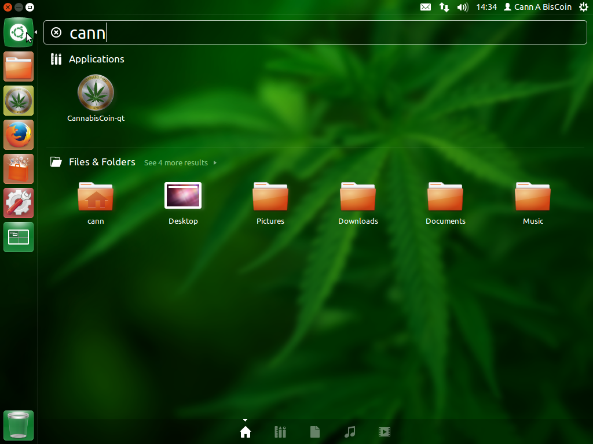Open the Ubuntu Dash home button
The width and height of the screenshot is (593, 444).
(x=19, y=32)
